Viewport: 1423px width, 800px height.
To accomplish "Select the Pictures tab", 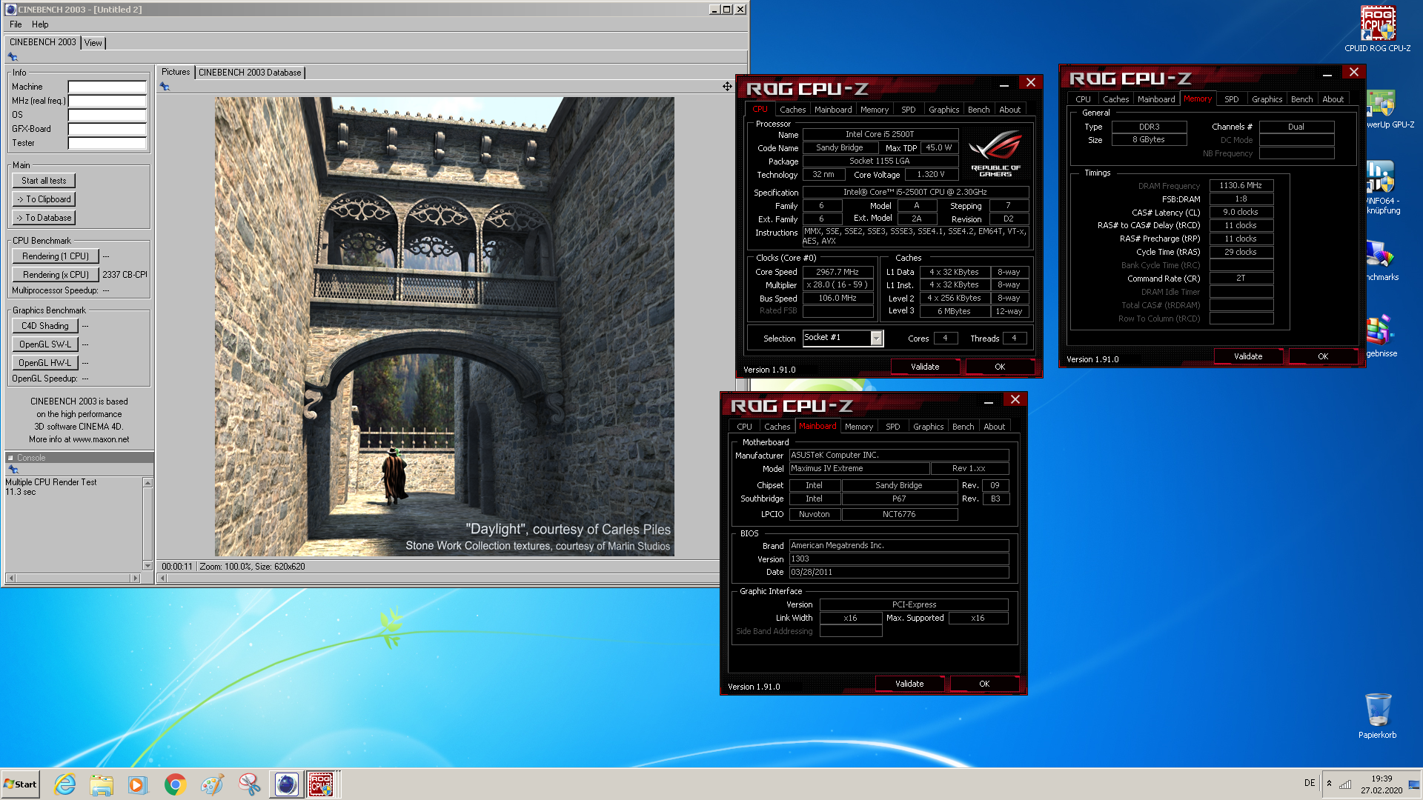I will 176,72.
